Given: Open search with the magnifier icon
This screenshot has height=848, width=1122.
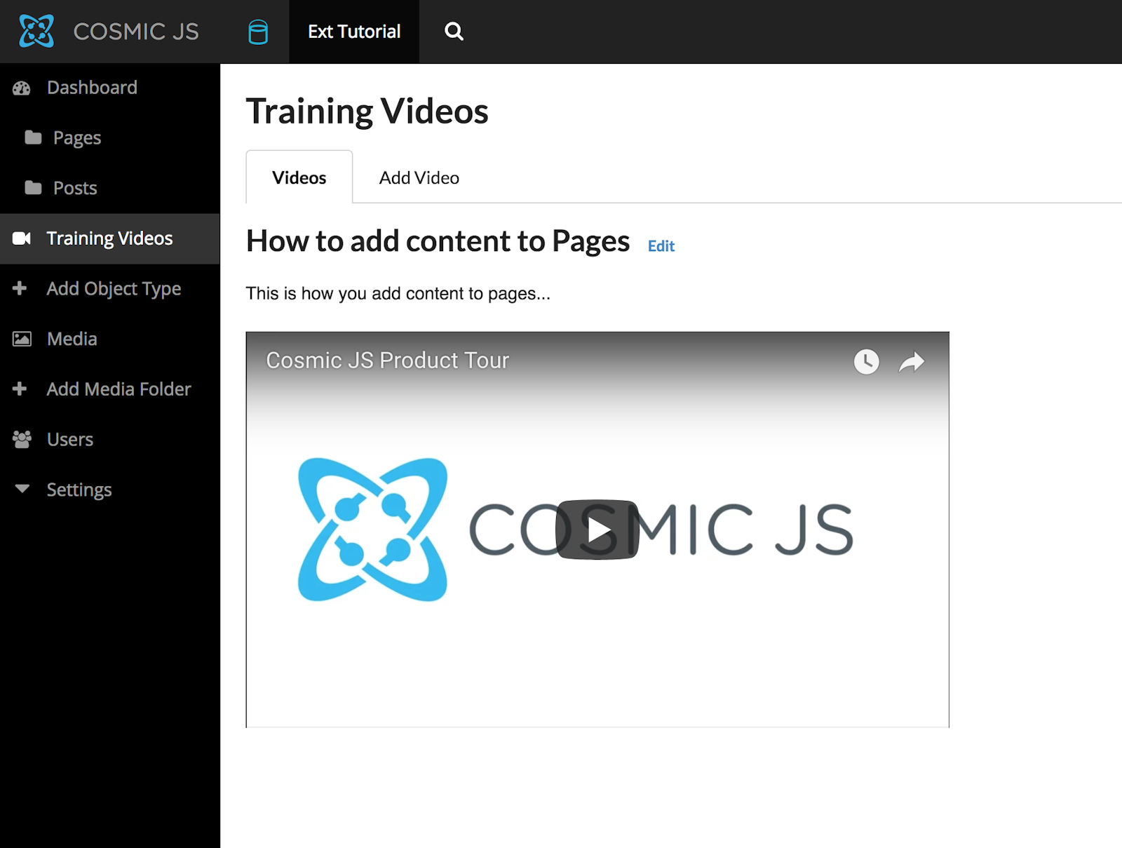Looking at the screenshot, I should click(454, 32).
